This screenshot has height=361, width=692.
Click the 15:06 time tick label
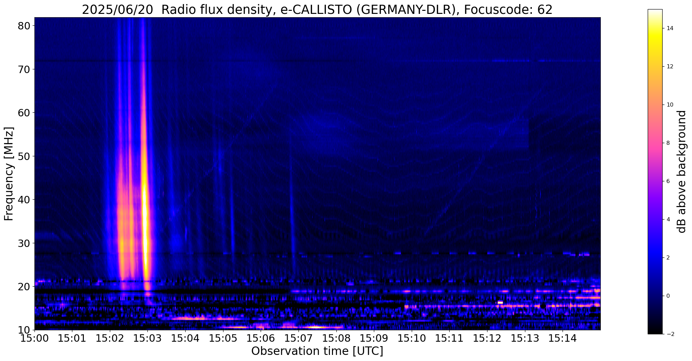point(261,338)
